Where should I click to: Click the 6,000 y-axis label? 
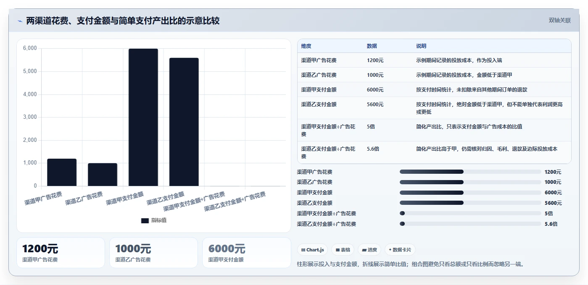tap(30, 49)
